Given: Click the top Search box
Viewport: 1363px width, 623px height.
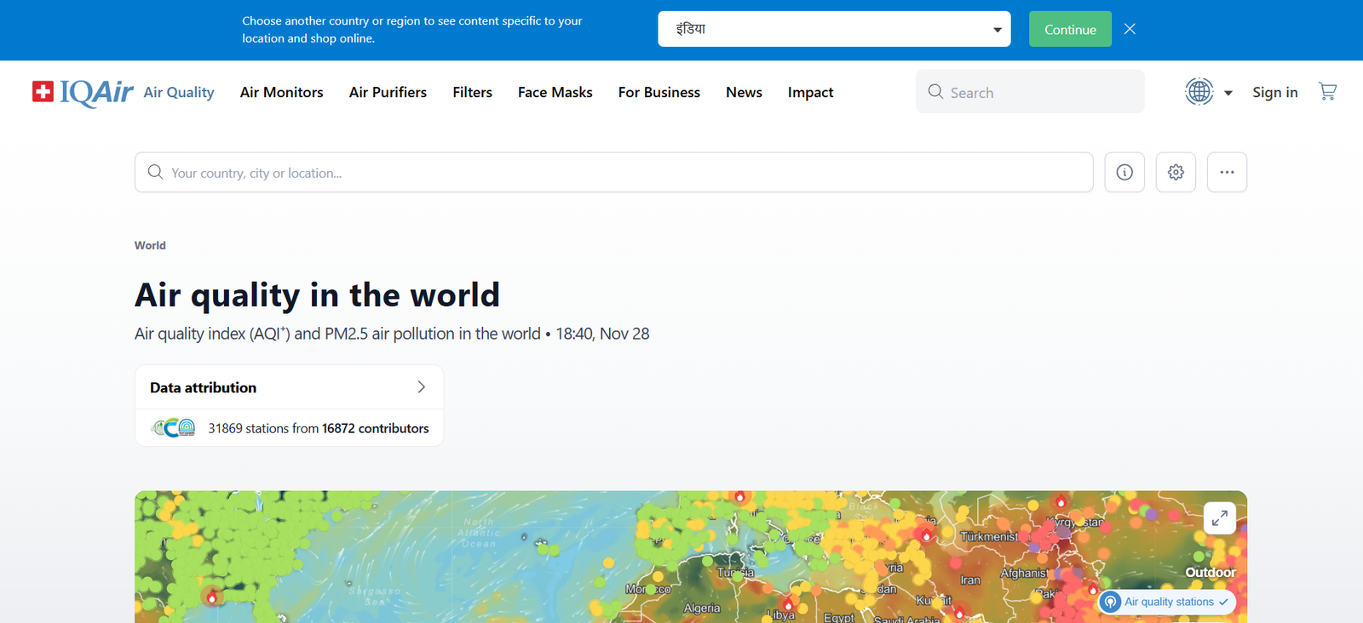Looking at the screenshot, I should pyautogui.click(x=1029, y=92).
